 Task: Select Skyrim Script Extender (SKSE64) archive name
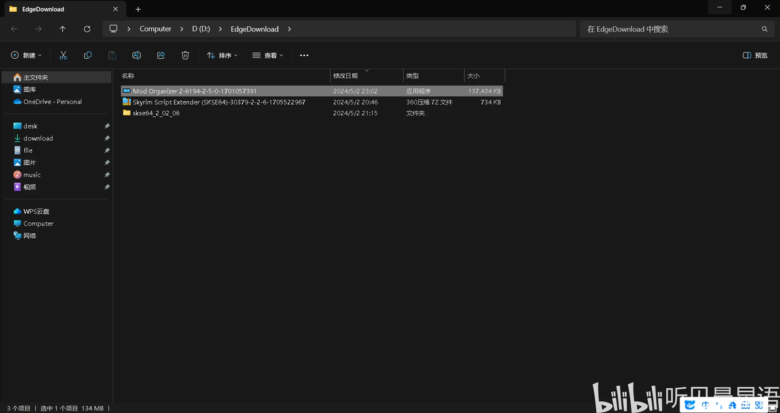[x=219, y=102]
